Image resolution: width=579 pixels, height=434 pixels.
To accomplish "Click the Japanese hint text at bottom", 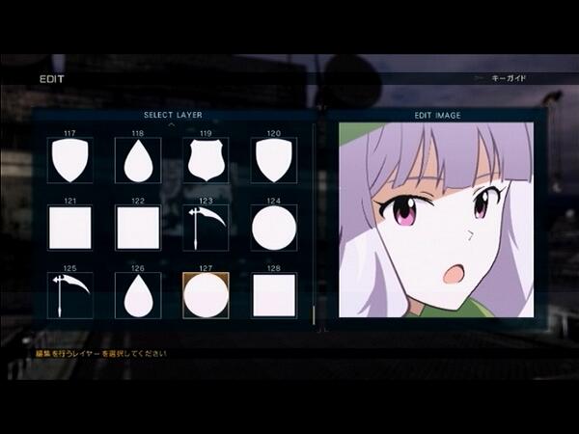I will [100, 354].
